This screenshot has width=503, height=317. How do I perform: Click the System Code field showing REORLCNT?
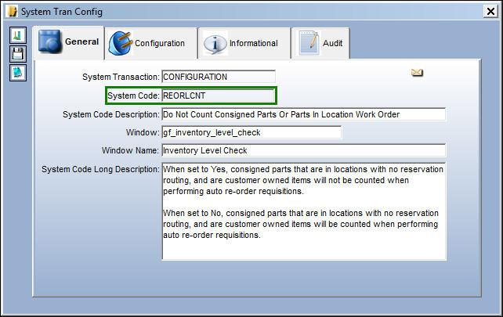pyautogui.click(x=219, y=95)
